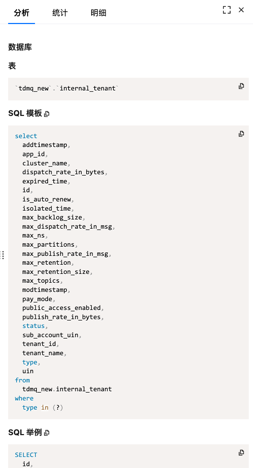Image resolution: width=253 pixels, height=468 pixels.
Task: Click the tenant_name field in the template
Action: point(43,353)
